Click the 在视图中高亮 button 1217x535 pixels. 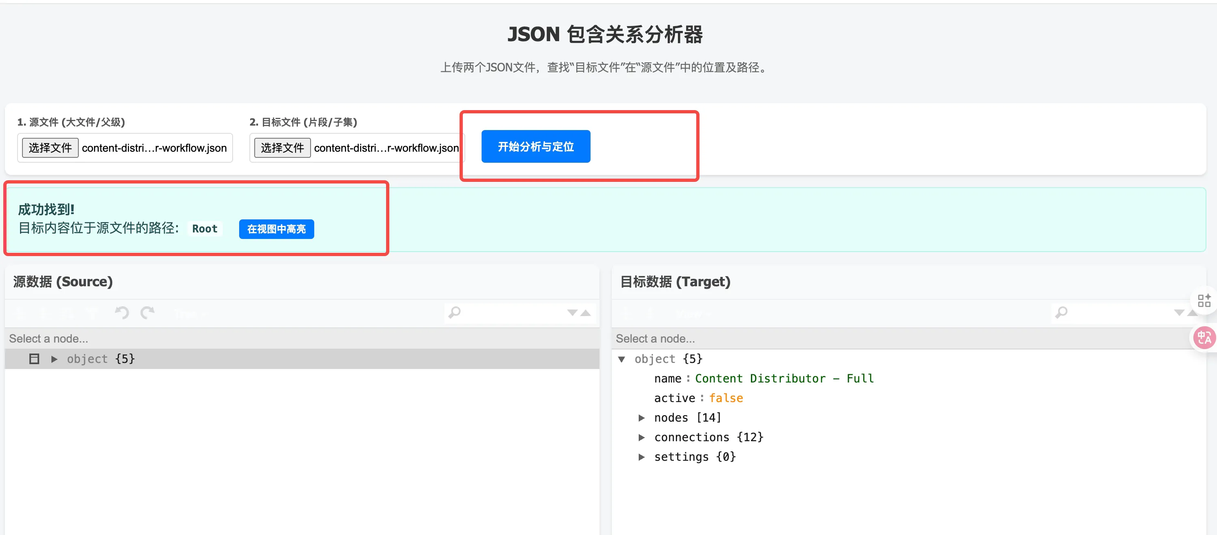[276, 229]
